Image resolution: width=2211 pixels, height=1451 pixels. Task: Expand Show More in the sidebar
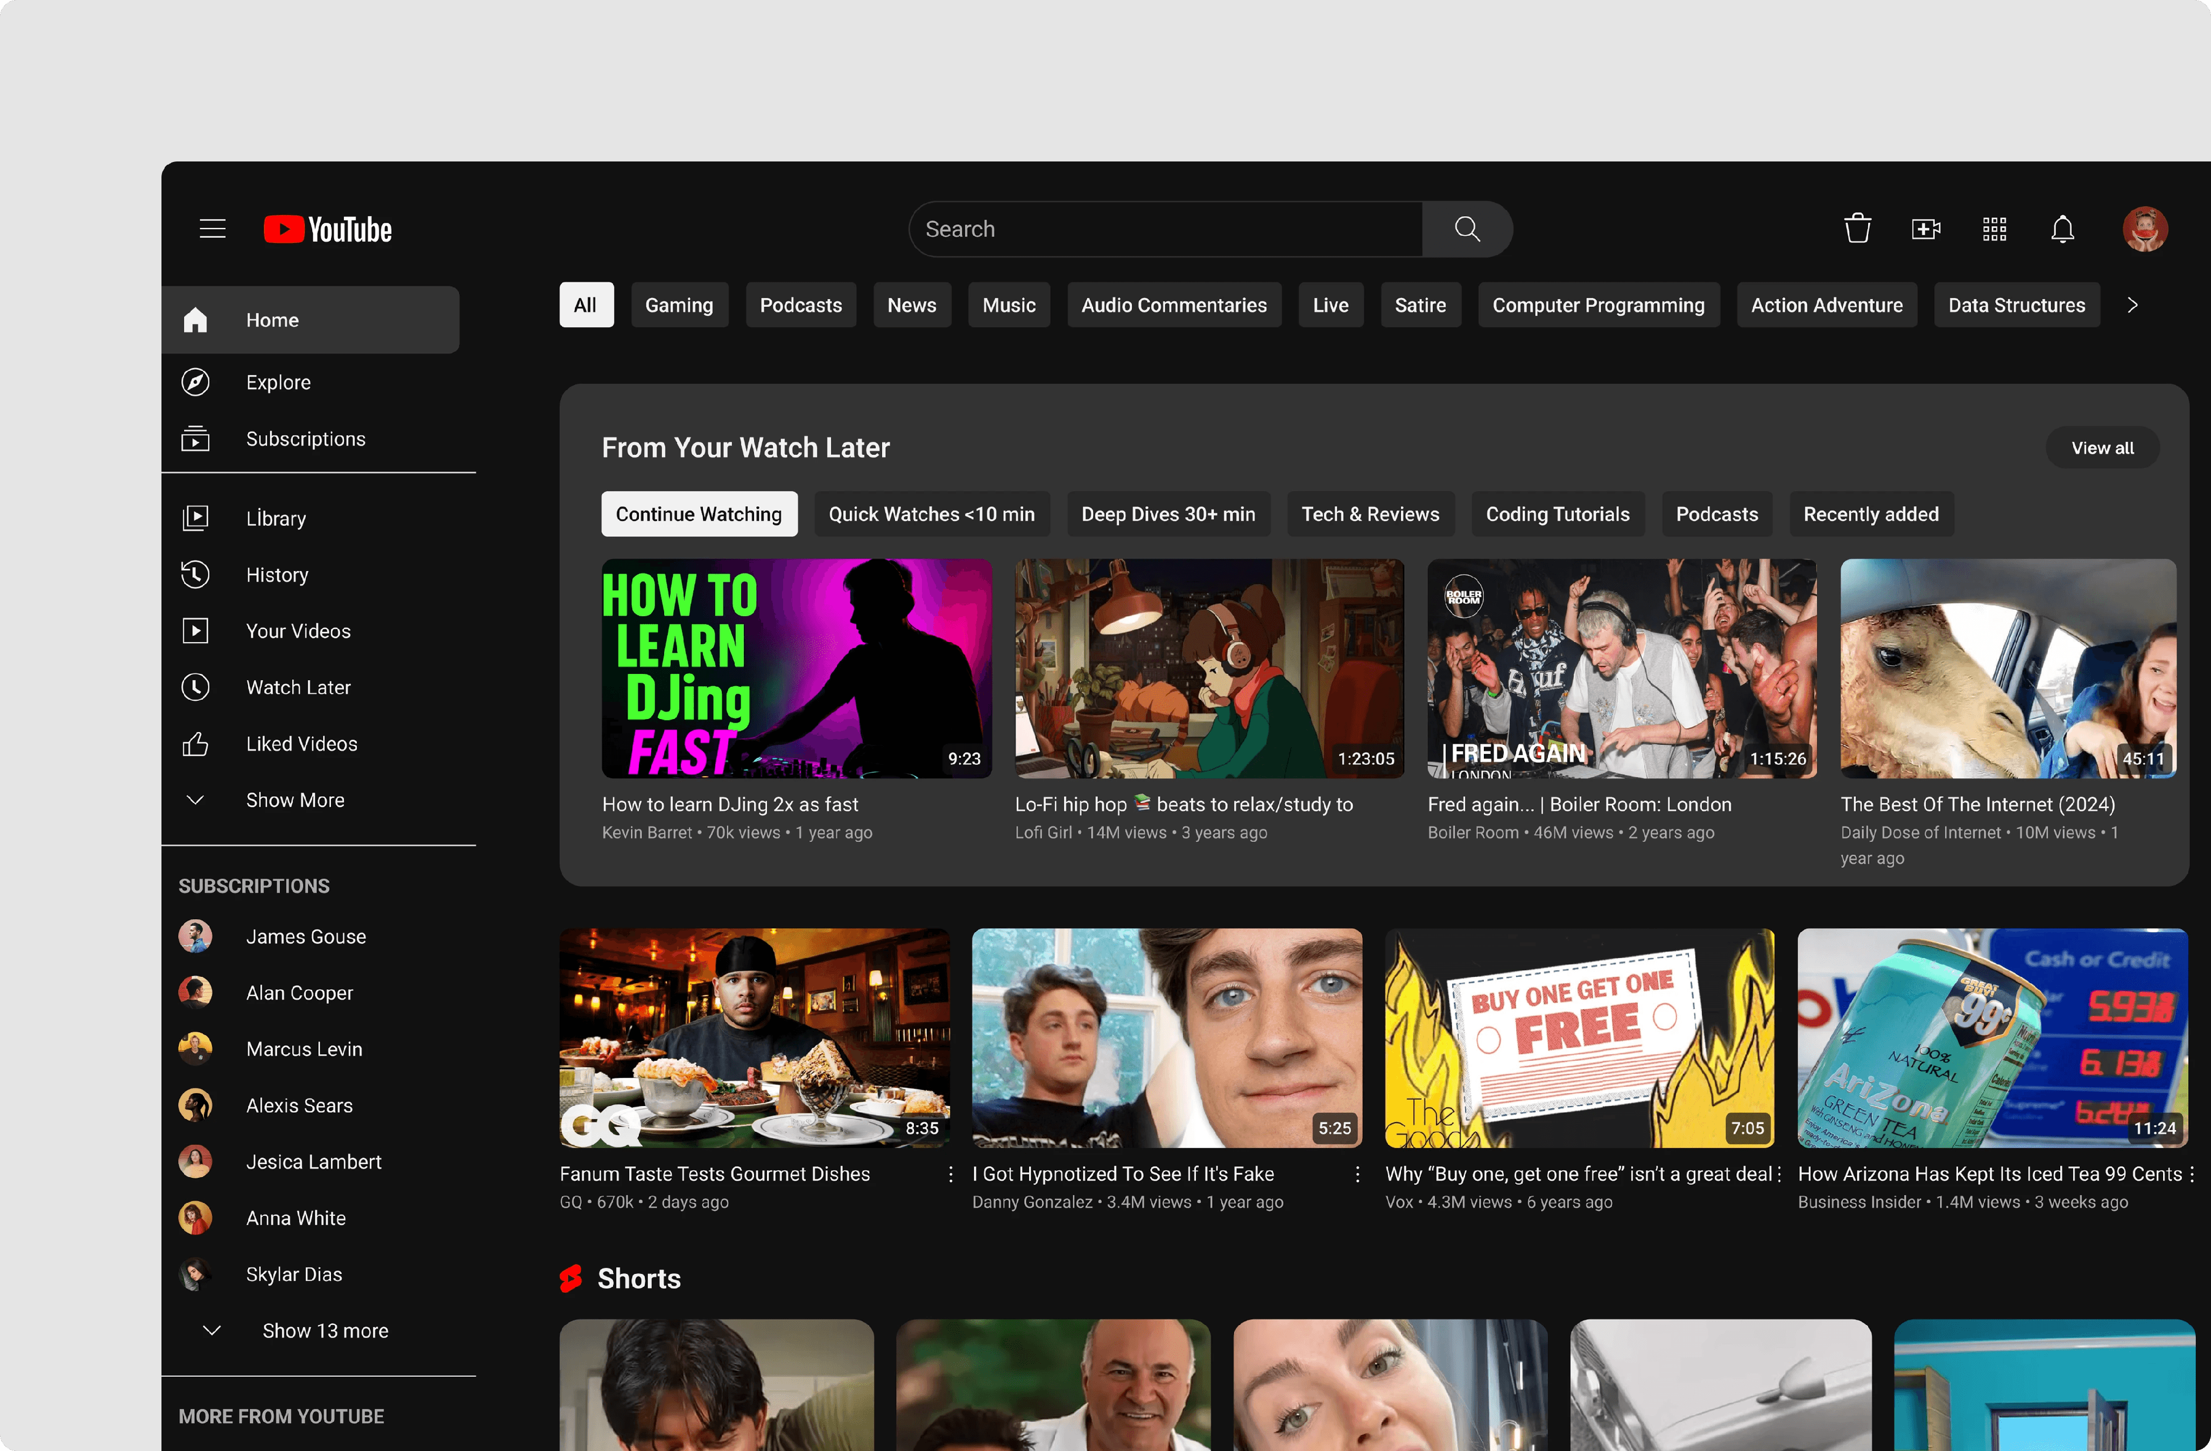click(x=294, y=800)
